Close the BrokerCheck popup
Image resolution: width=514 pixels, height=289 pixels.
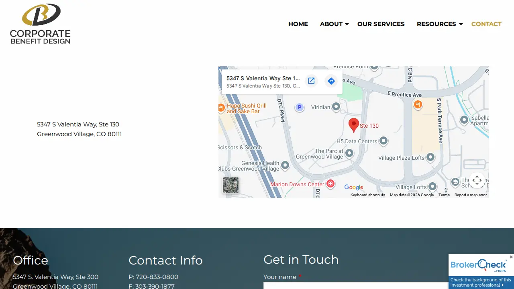511,257
